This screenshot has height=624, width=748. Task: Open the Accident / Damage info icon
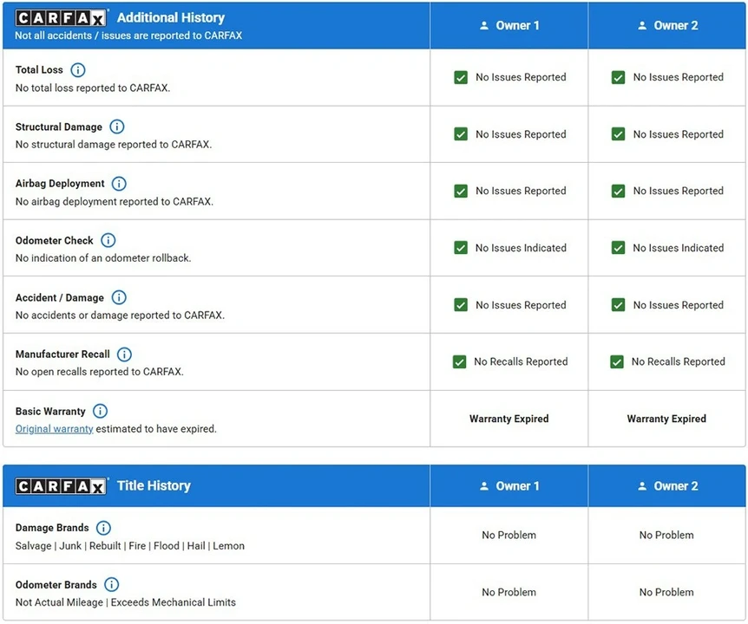(119, 297)
